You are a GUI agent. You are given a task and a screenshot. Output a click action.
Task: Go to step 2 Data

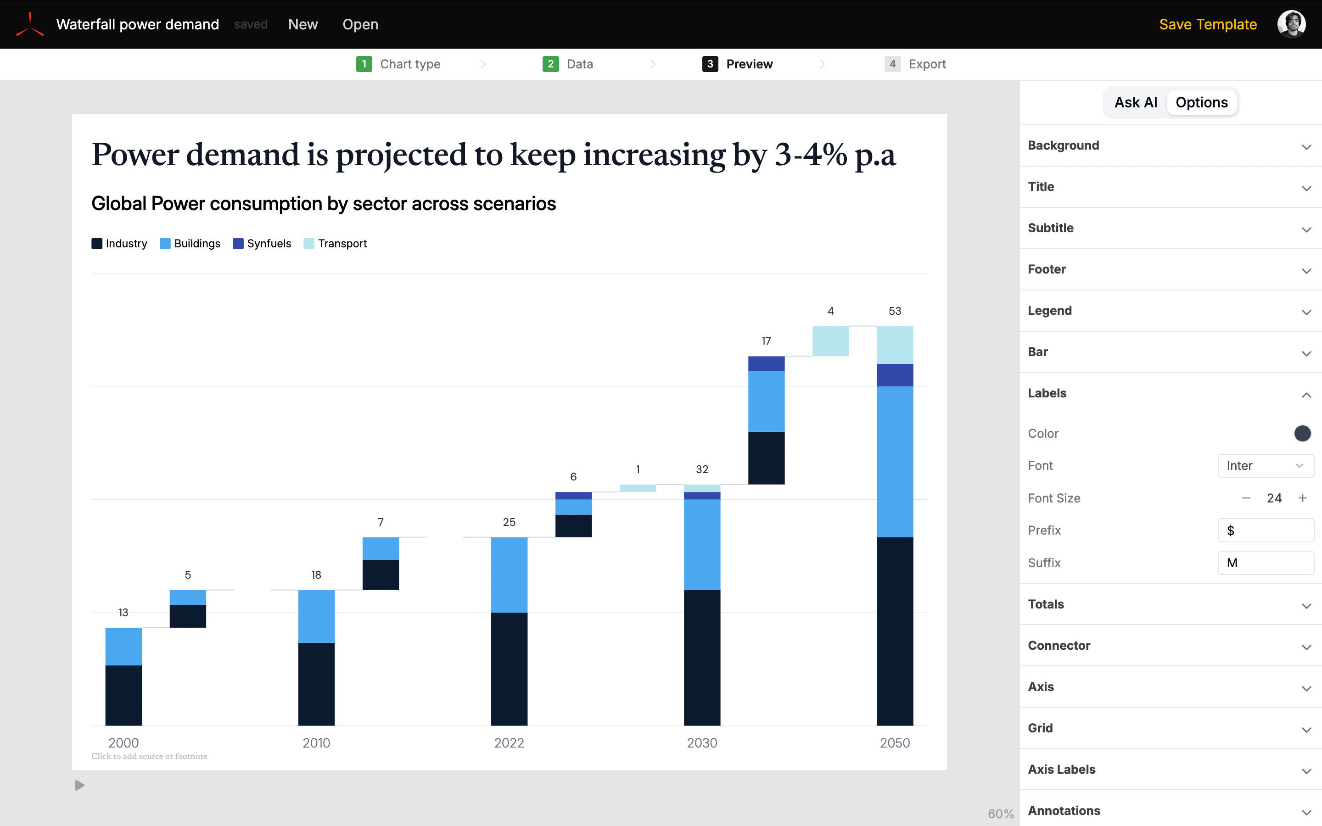coord(567,64)
